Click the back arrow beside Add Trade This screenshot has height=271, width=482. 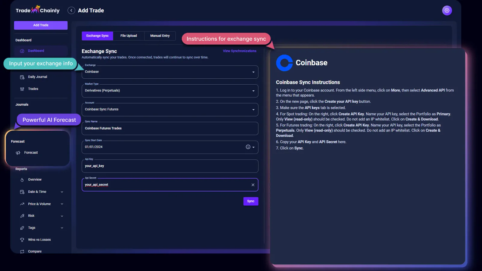71,10
